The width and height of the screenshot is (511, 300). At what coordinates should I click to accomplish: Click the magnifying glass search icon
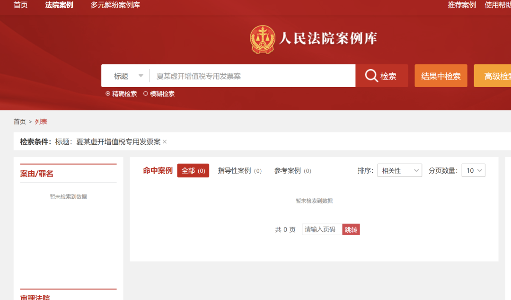click(371, 76)
